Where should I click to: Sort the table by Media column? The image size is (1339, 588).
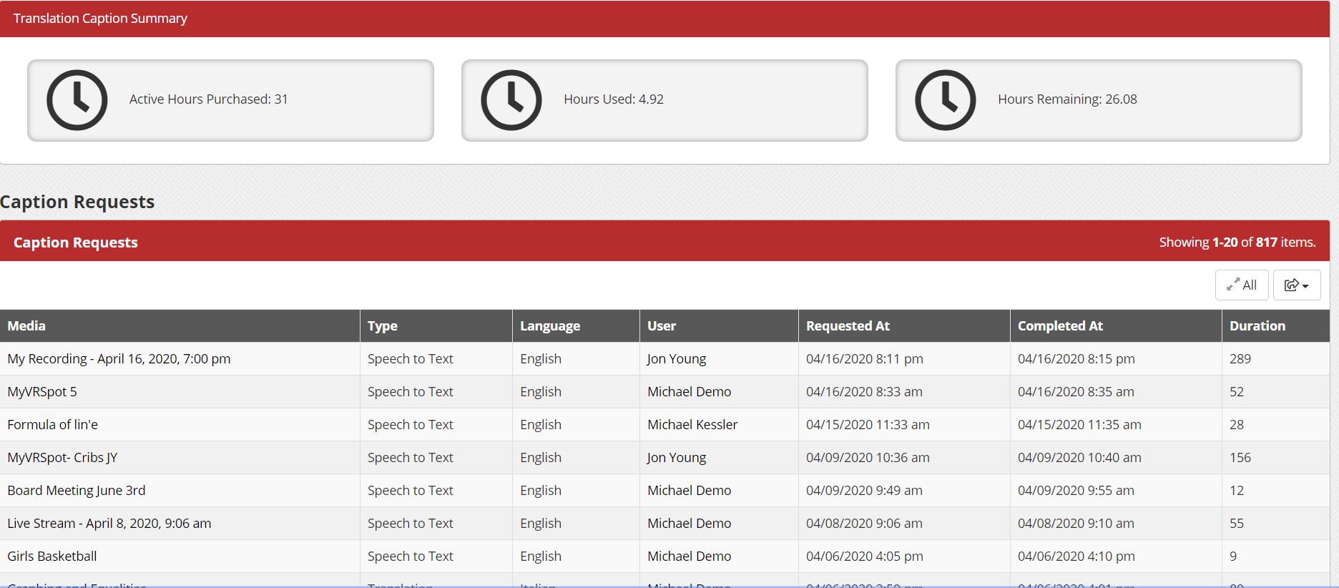click(26, 326)
